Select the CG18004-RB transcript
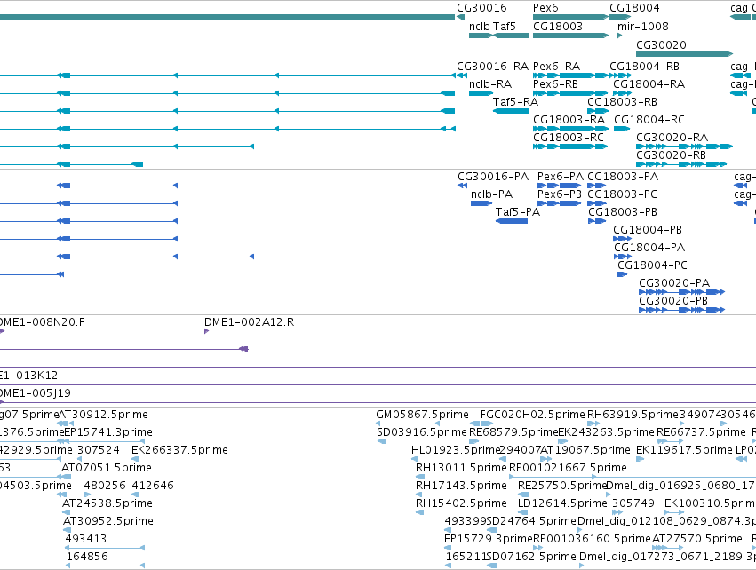This screenshot has height=570, width=756. point(620,75)
